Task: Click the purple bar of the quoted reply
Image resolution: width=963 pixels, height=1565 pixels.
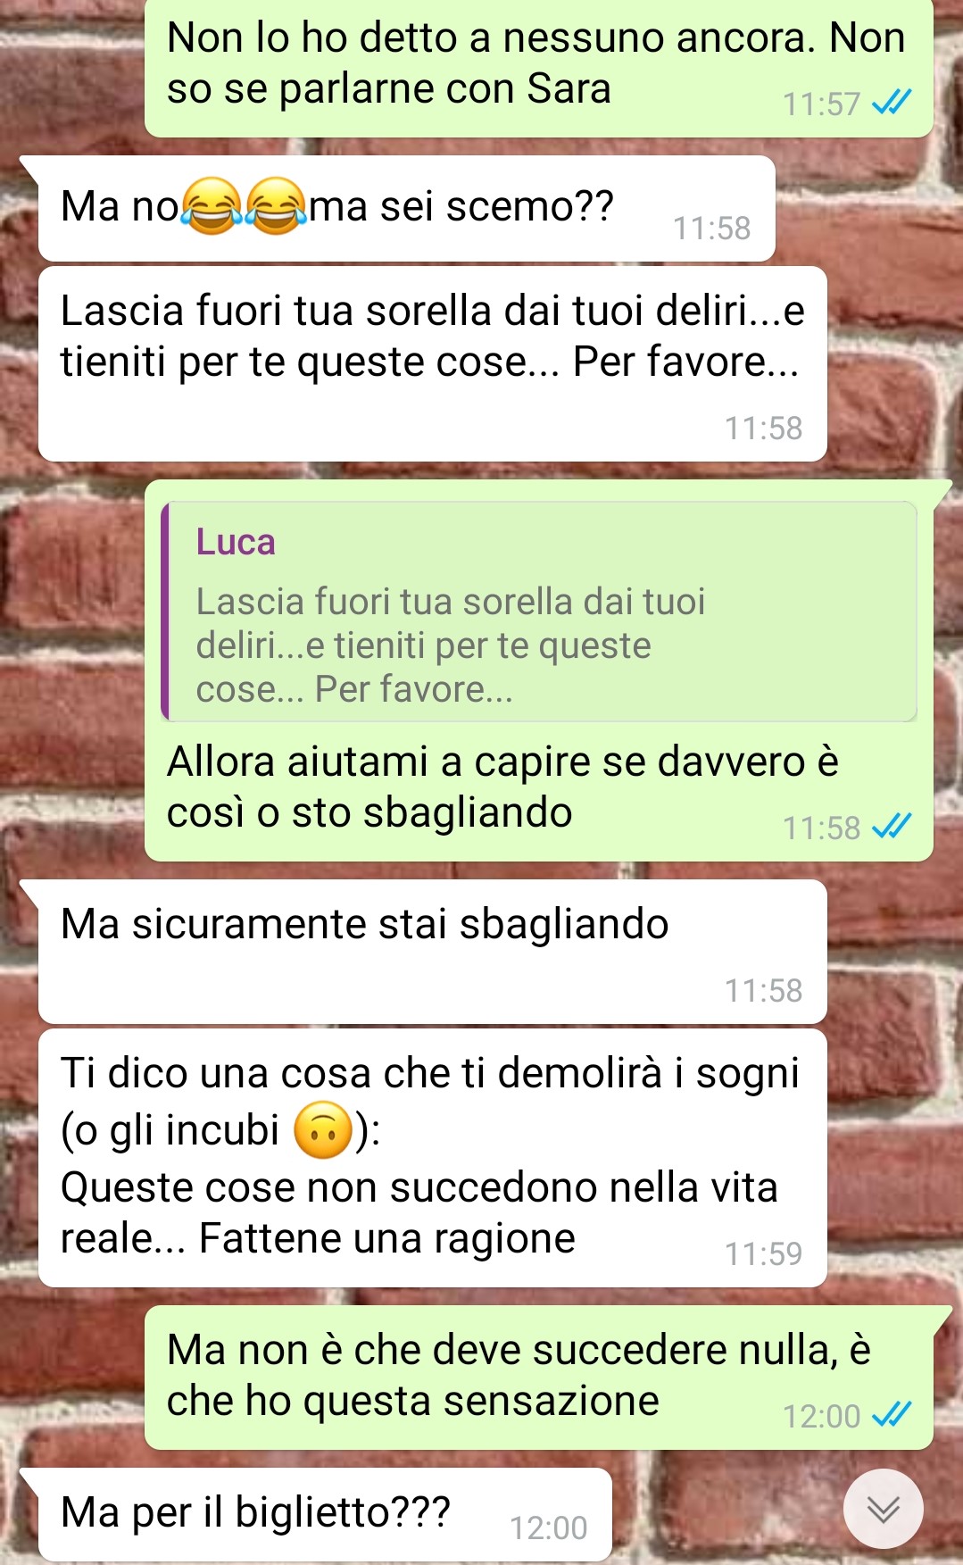Action: coord(165,612)
